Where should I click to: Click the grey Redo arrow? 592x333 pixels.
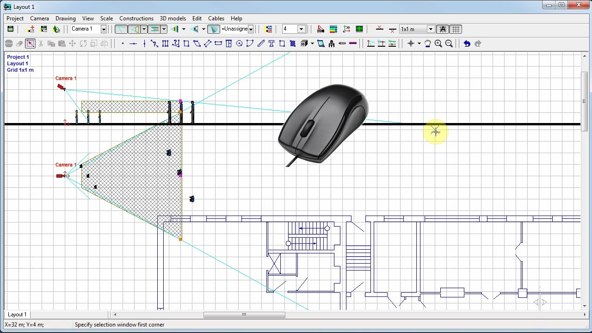tap(478, 43)
